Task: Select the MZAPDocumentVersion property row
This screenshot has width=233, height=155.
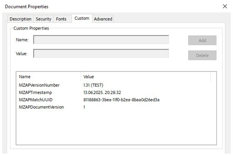Action: (x=116, y=107)
